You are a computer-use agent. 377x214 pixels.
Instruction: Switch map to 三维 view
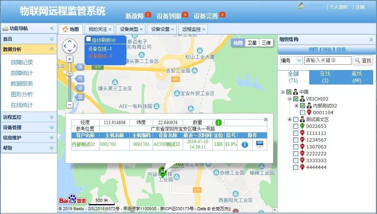[x=266, y=43]
